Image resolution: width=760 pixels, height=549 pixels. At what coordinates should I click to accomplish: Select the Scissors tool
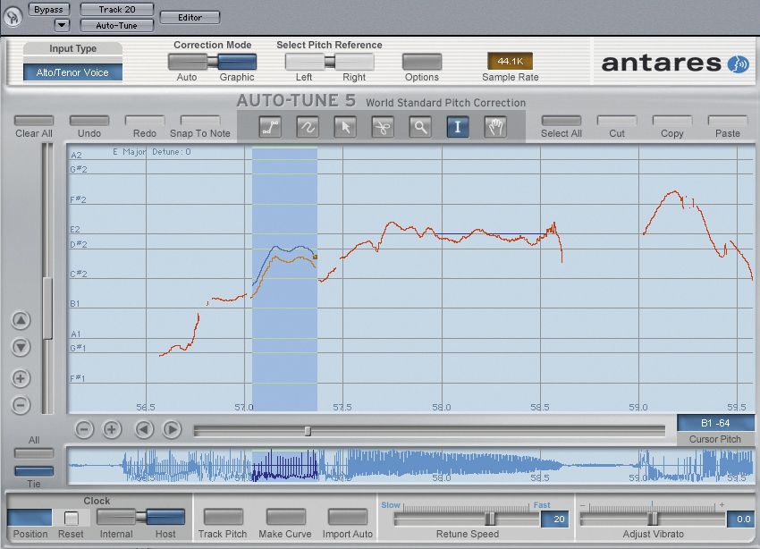pos(383,128)
